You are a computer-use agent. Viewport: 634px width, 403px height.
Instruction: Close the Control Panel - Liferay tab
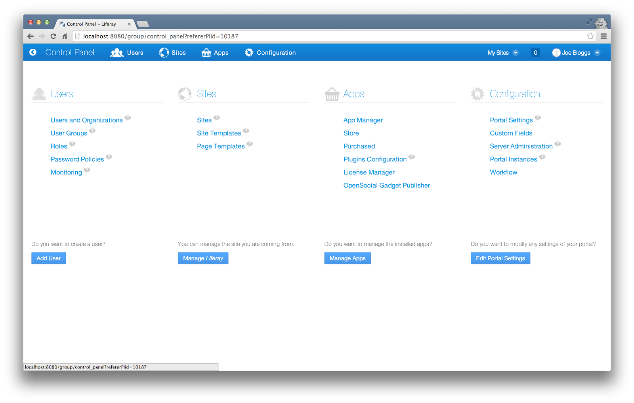(129, 24)
